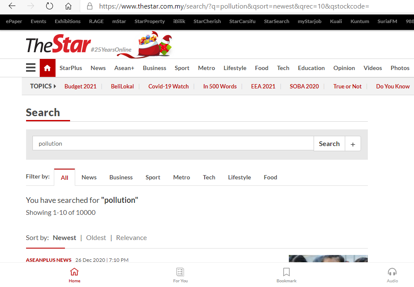Screen dimensions: 414x287
Task: Open mStar in the top black bar
Action: [119, 21]
